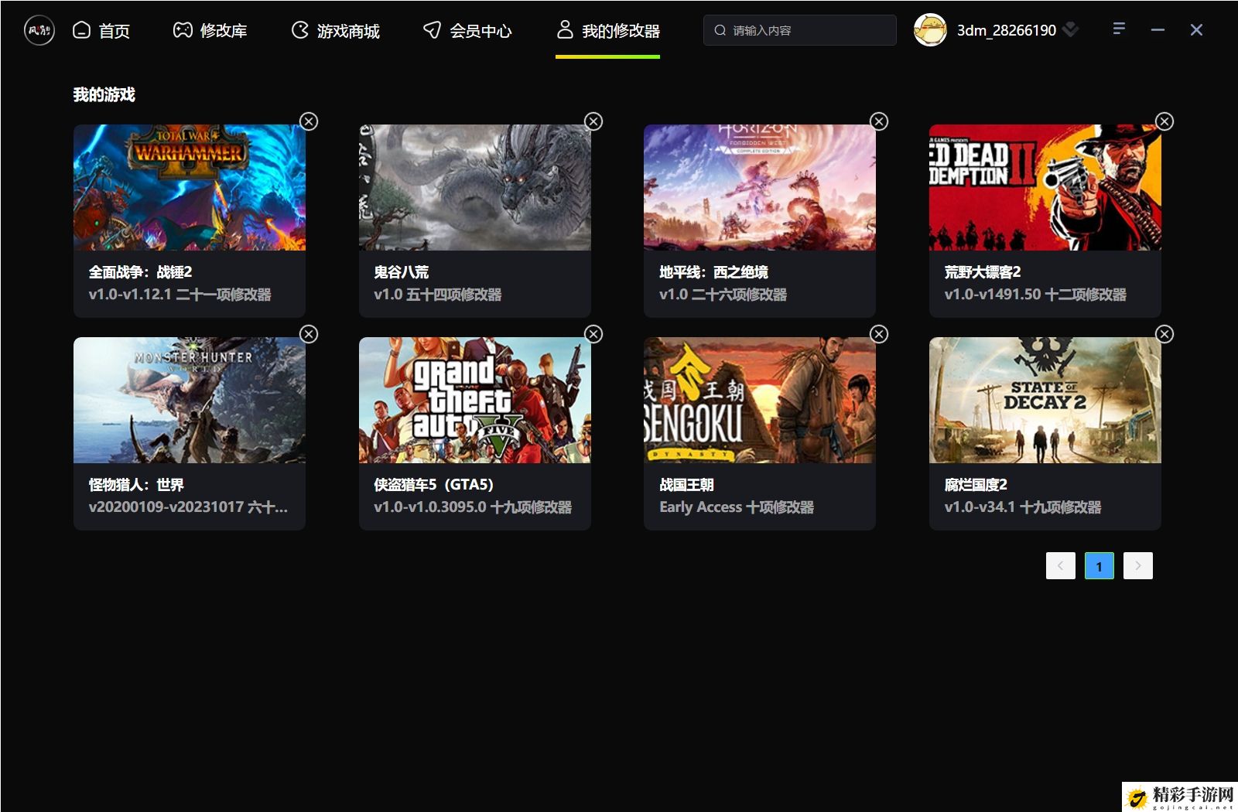This screenshot has width=1238, height=812.
Task: Open State of Decay 2 cover
Action: point(1045,400)
